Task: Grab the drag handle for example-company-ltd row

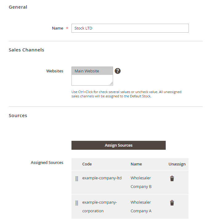Action: [77, 179]
